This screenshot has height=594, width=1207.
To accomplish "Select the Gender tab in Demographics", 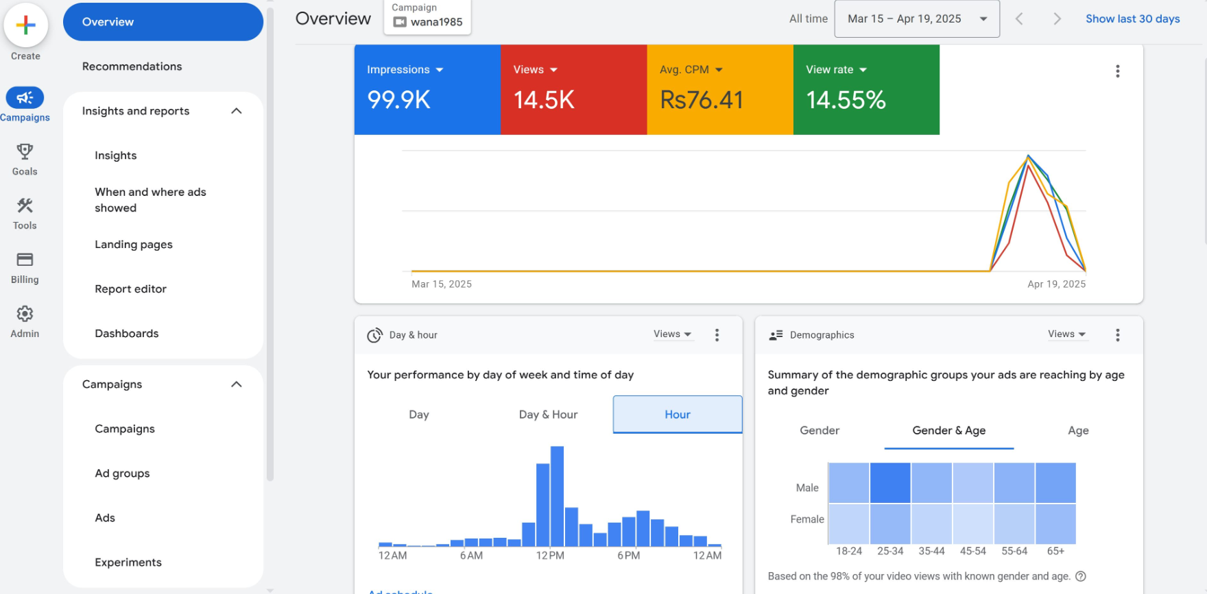I will point(819,430).
